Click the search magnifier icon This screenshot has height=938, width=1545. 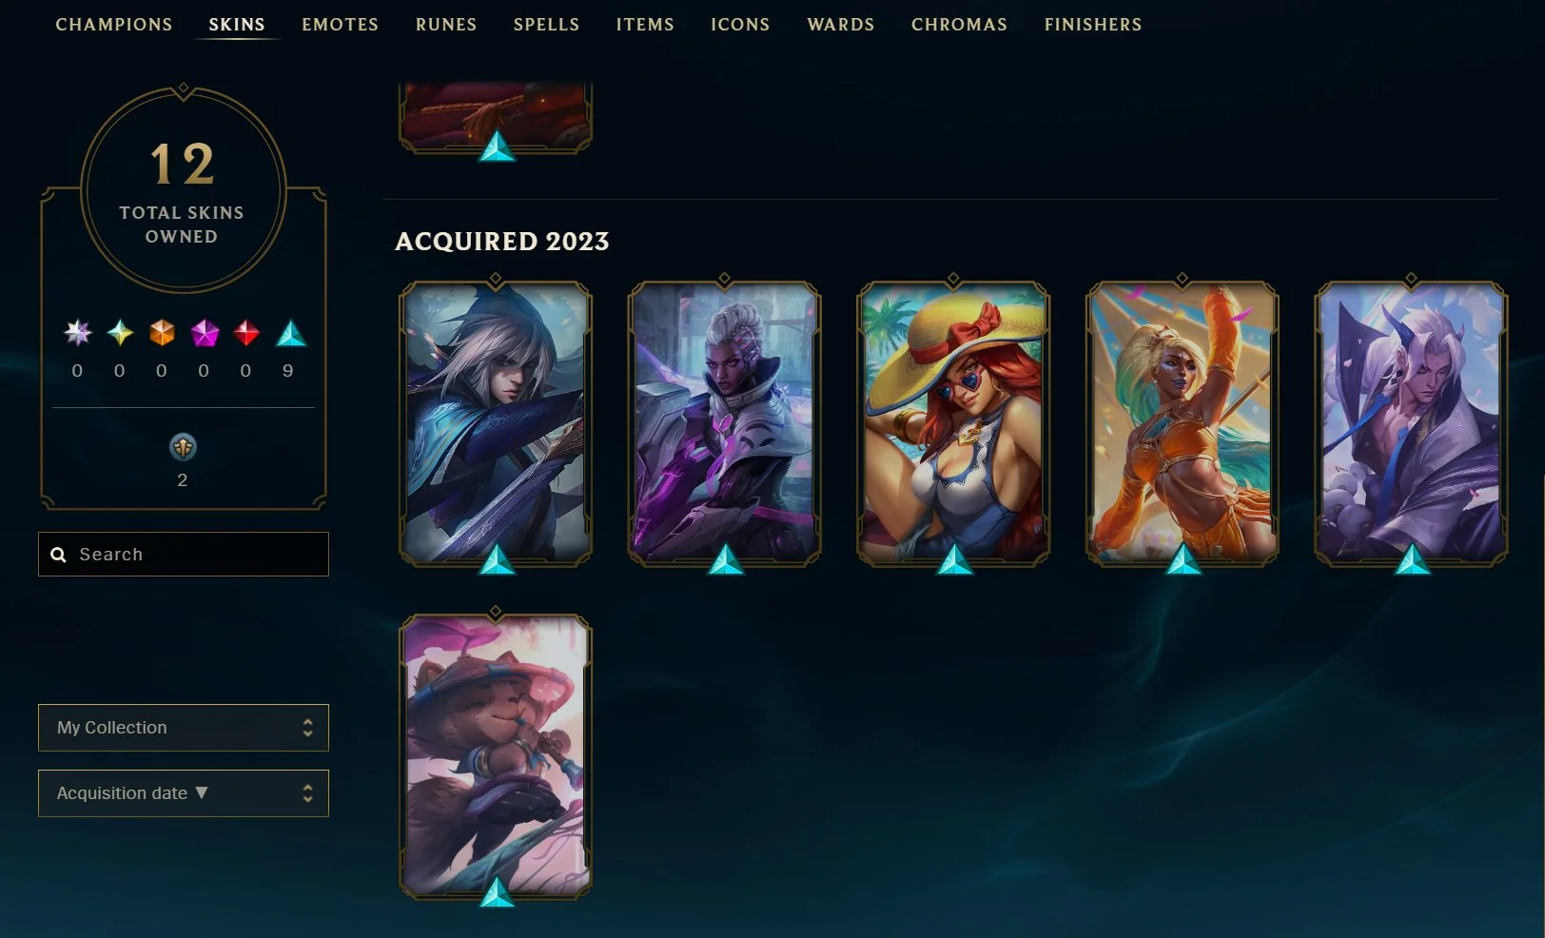[x=58, y=555]
